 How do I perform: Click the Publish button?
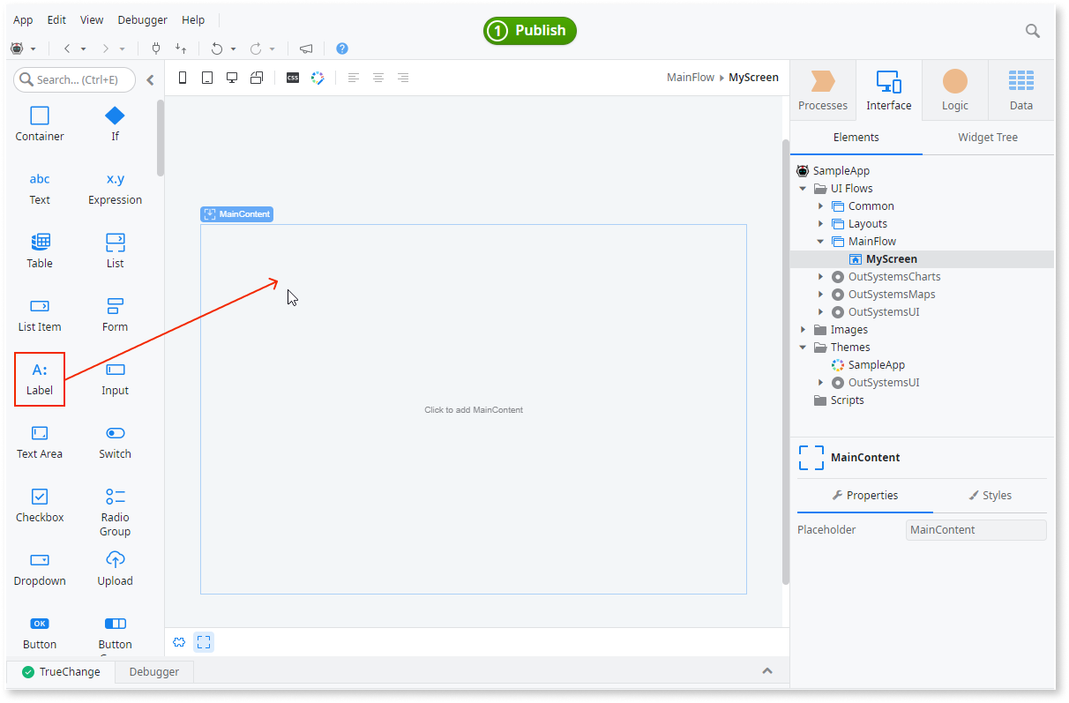tap(529, 30)
